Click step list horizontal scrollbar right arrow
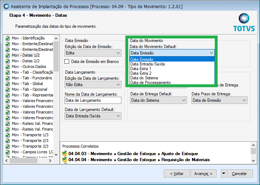Viewport: 260px width, 185px height. click(50, 160)
